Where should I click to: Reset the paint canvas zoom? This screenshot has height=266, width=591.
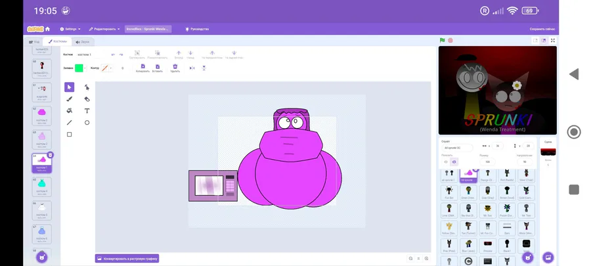coord(418,259)
